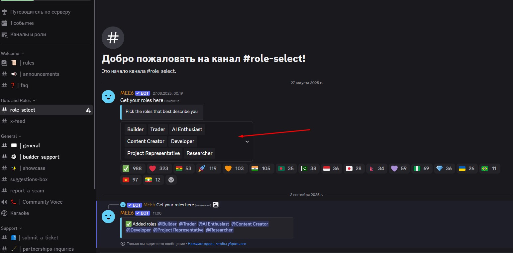This screenshot has width=513, height=253.
Task: Remove the Developer role chip from selection
Action: [183, 141]
